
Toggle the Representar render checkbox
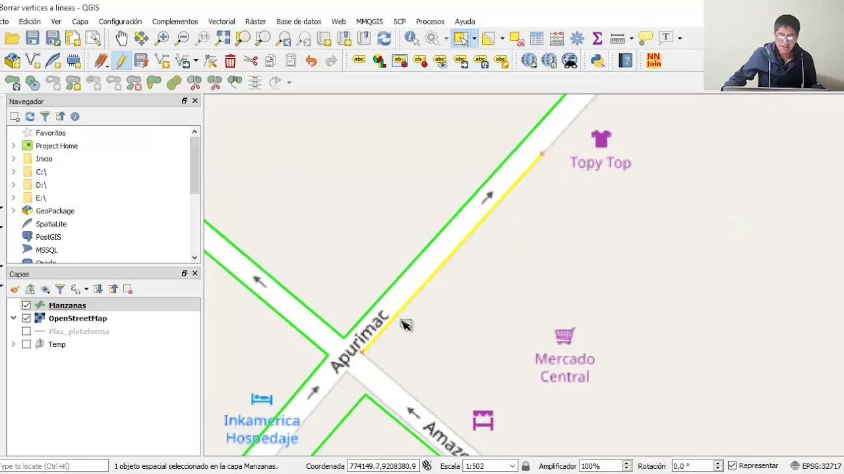point(732,466)
